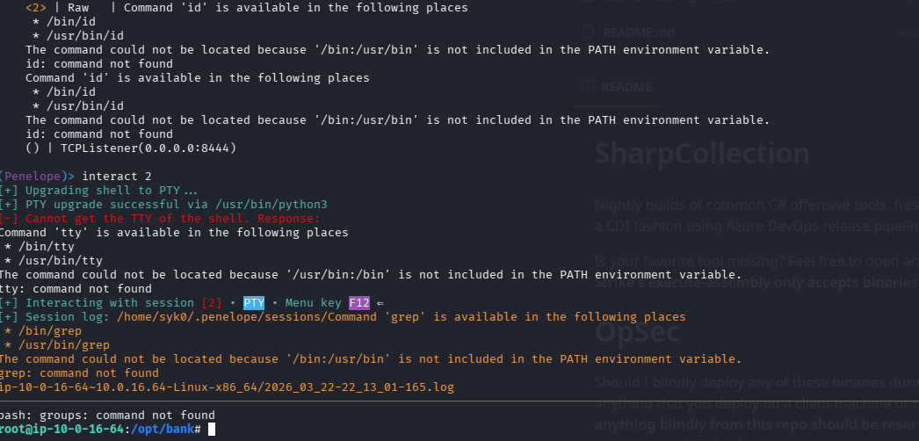Click the 'tty: command not found' line
This screenshot has height=441, width=919.
click(76, 289)
